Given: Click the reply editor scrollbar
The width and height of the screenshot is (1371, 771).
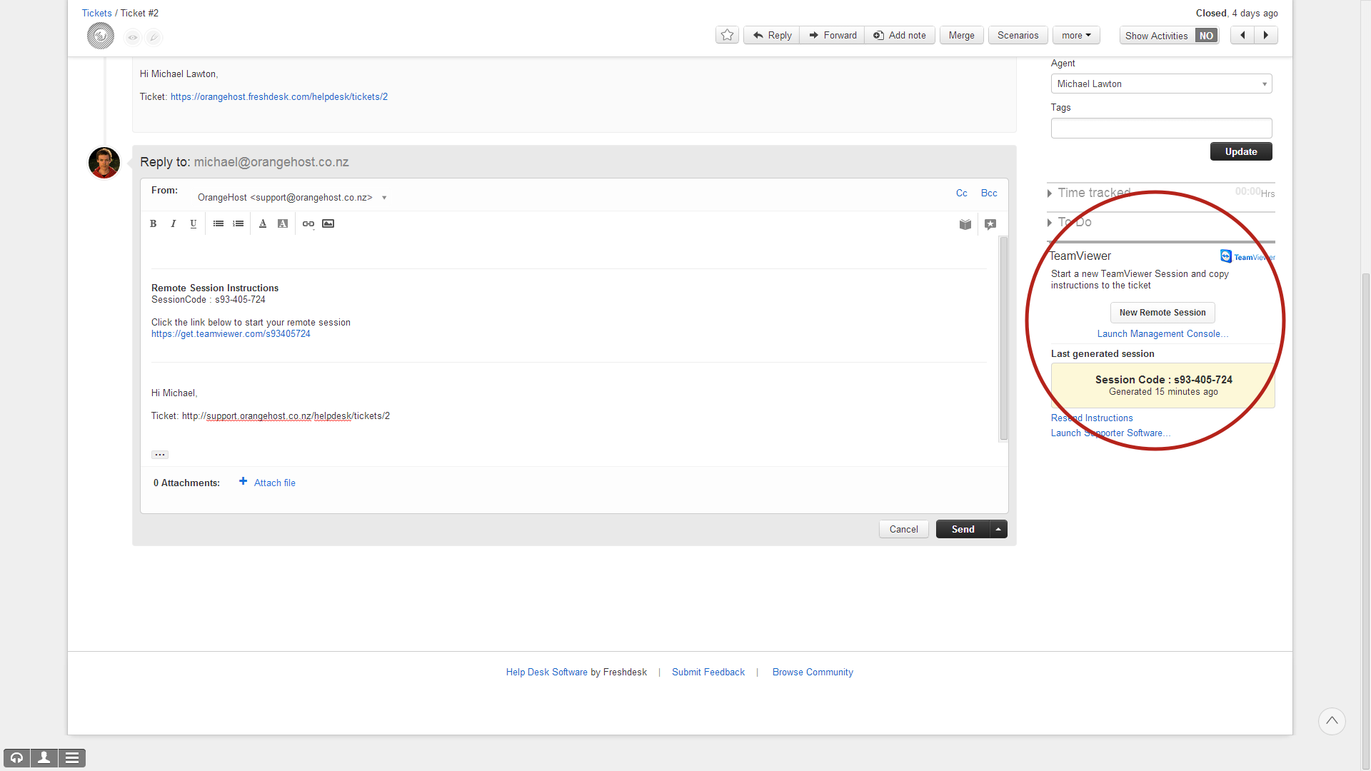Looking at the screenshot, I should (1003, 338).
